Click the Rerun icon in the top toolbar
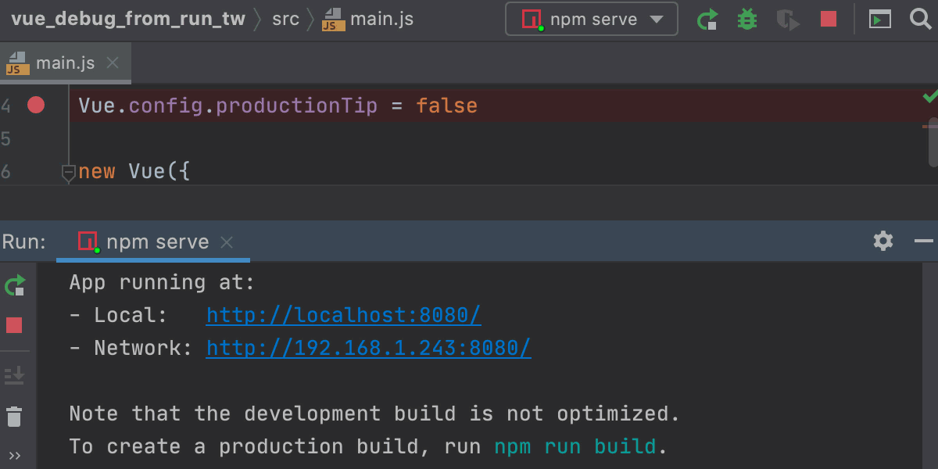This screenshot has height=469, width=938. coord(707,20)
